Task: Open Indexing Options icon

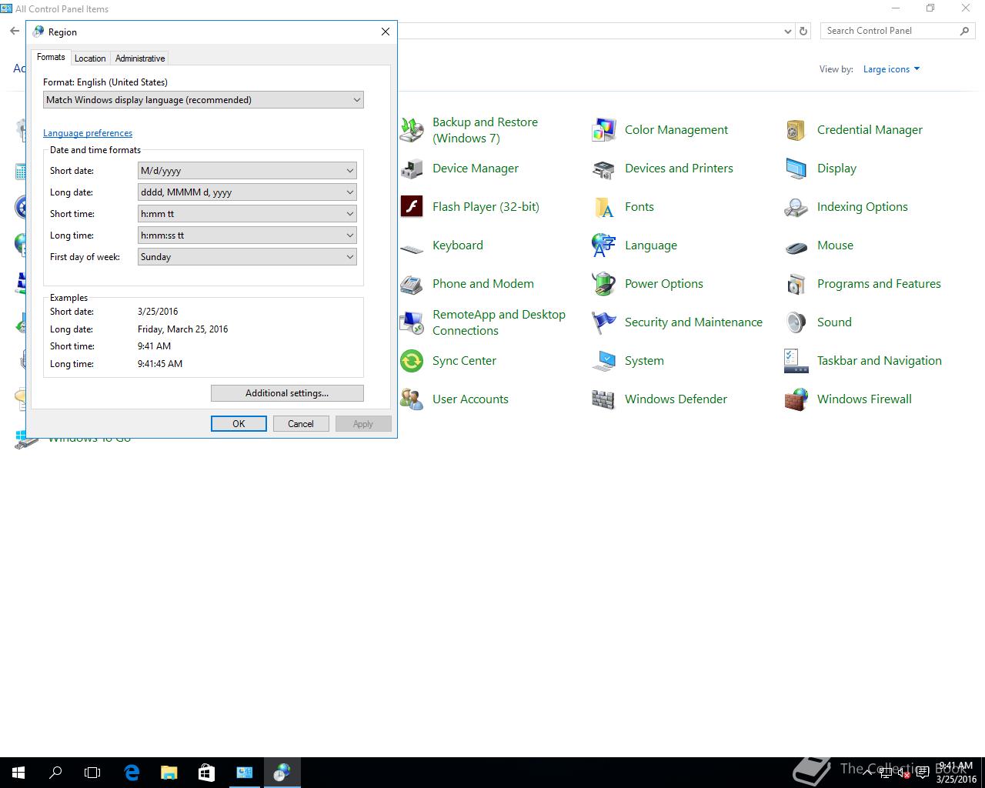Action: click(796, 207)
